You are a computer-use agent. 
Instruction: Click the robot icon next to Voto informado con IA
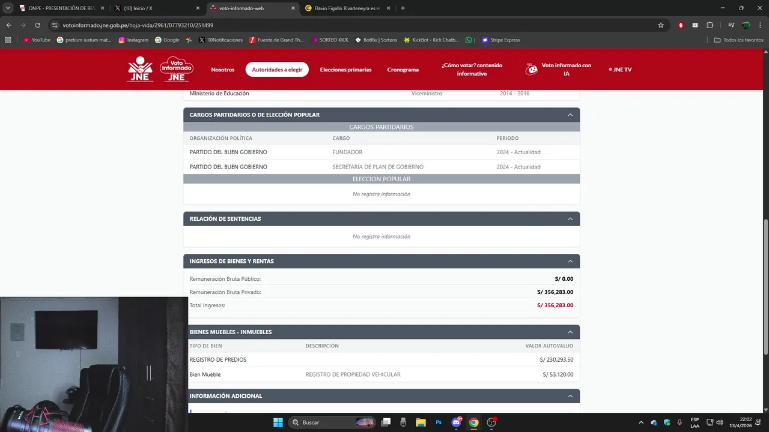(532, 70)
